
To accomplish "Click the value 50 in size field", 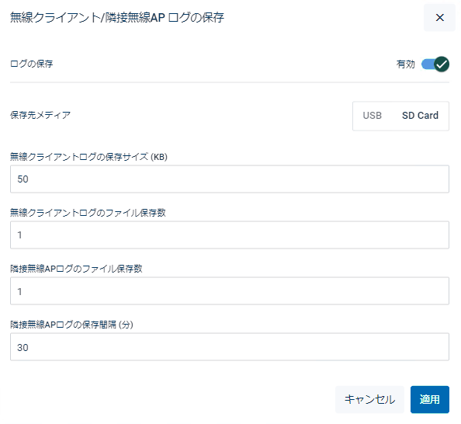I will 23,179.
